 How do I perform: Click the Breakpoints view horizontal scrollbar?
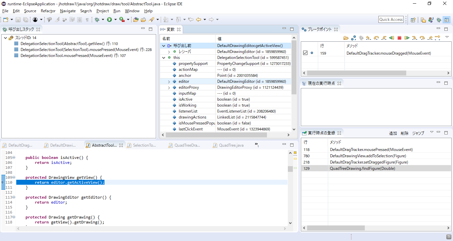pos(356,73)
